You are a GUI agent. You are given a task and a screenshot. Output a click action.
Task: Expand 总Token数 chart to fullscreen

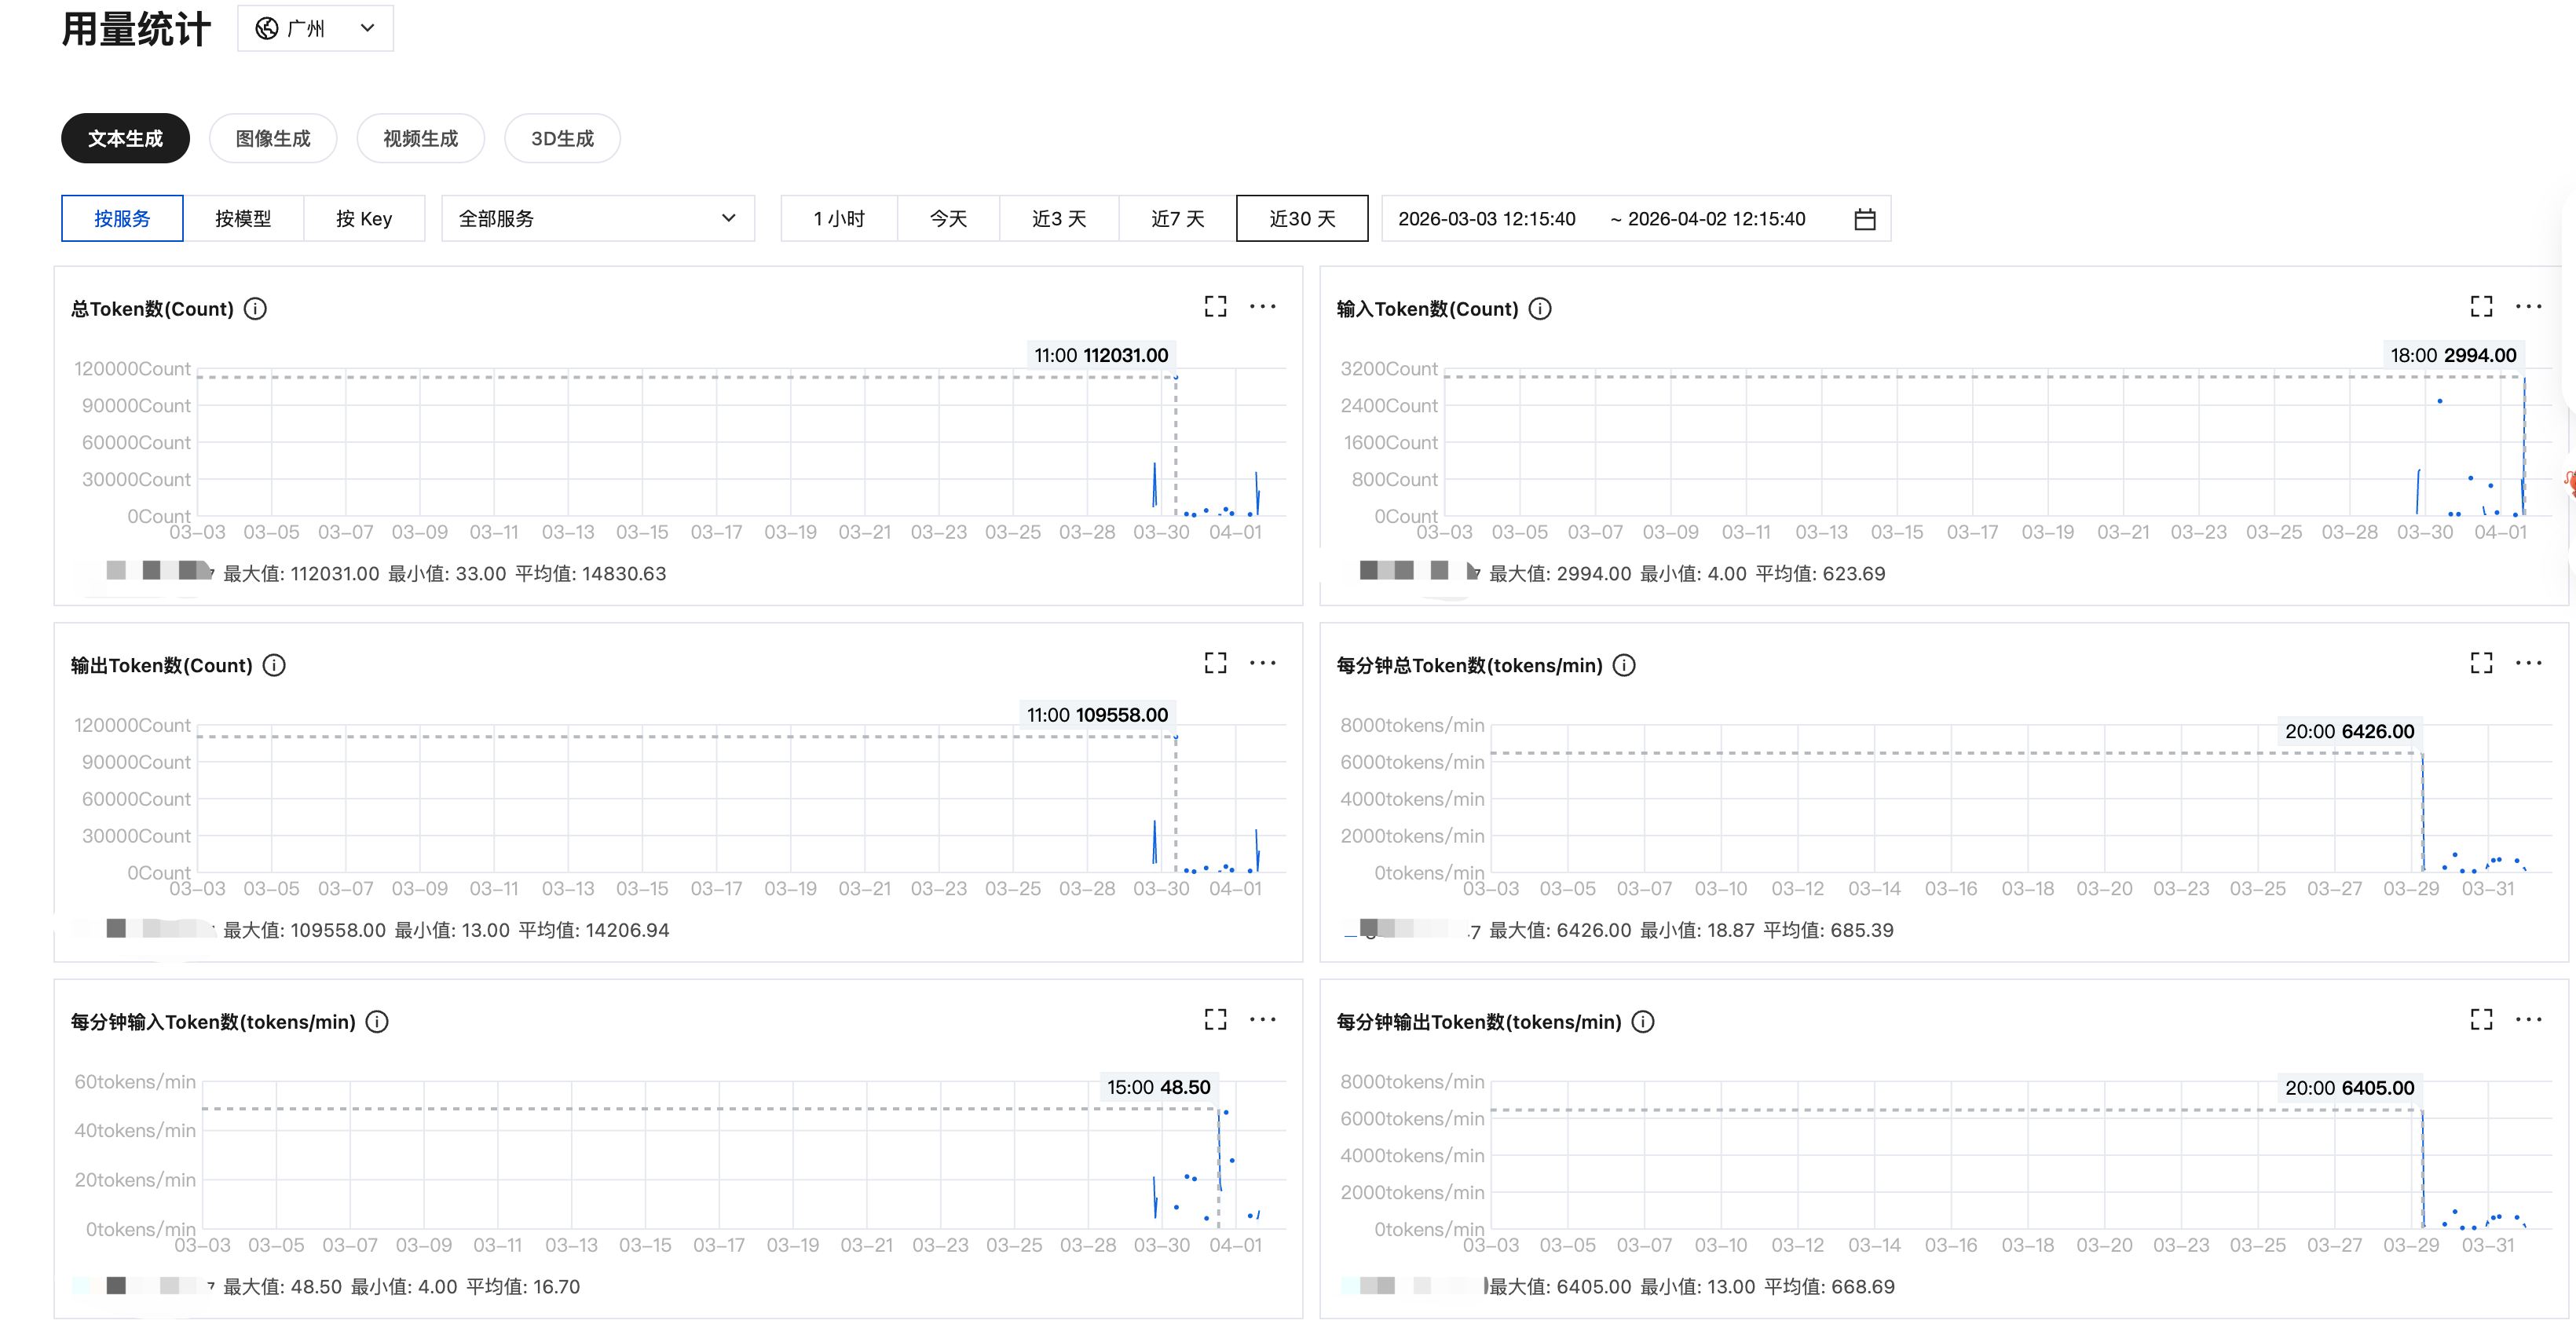pyautogui.click(x=1215, y=306)
